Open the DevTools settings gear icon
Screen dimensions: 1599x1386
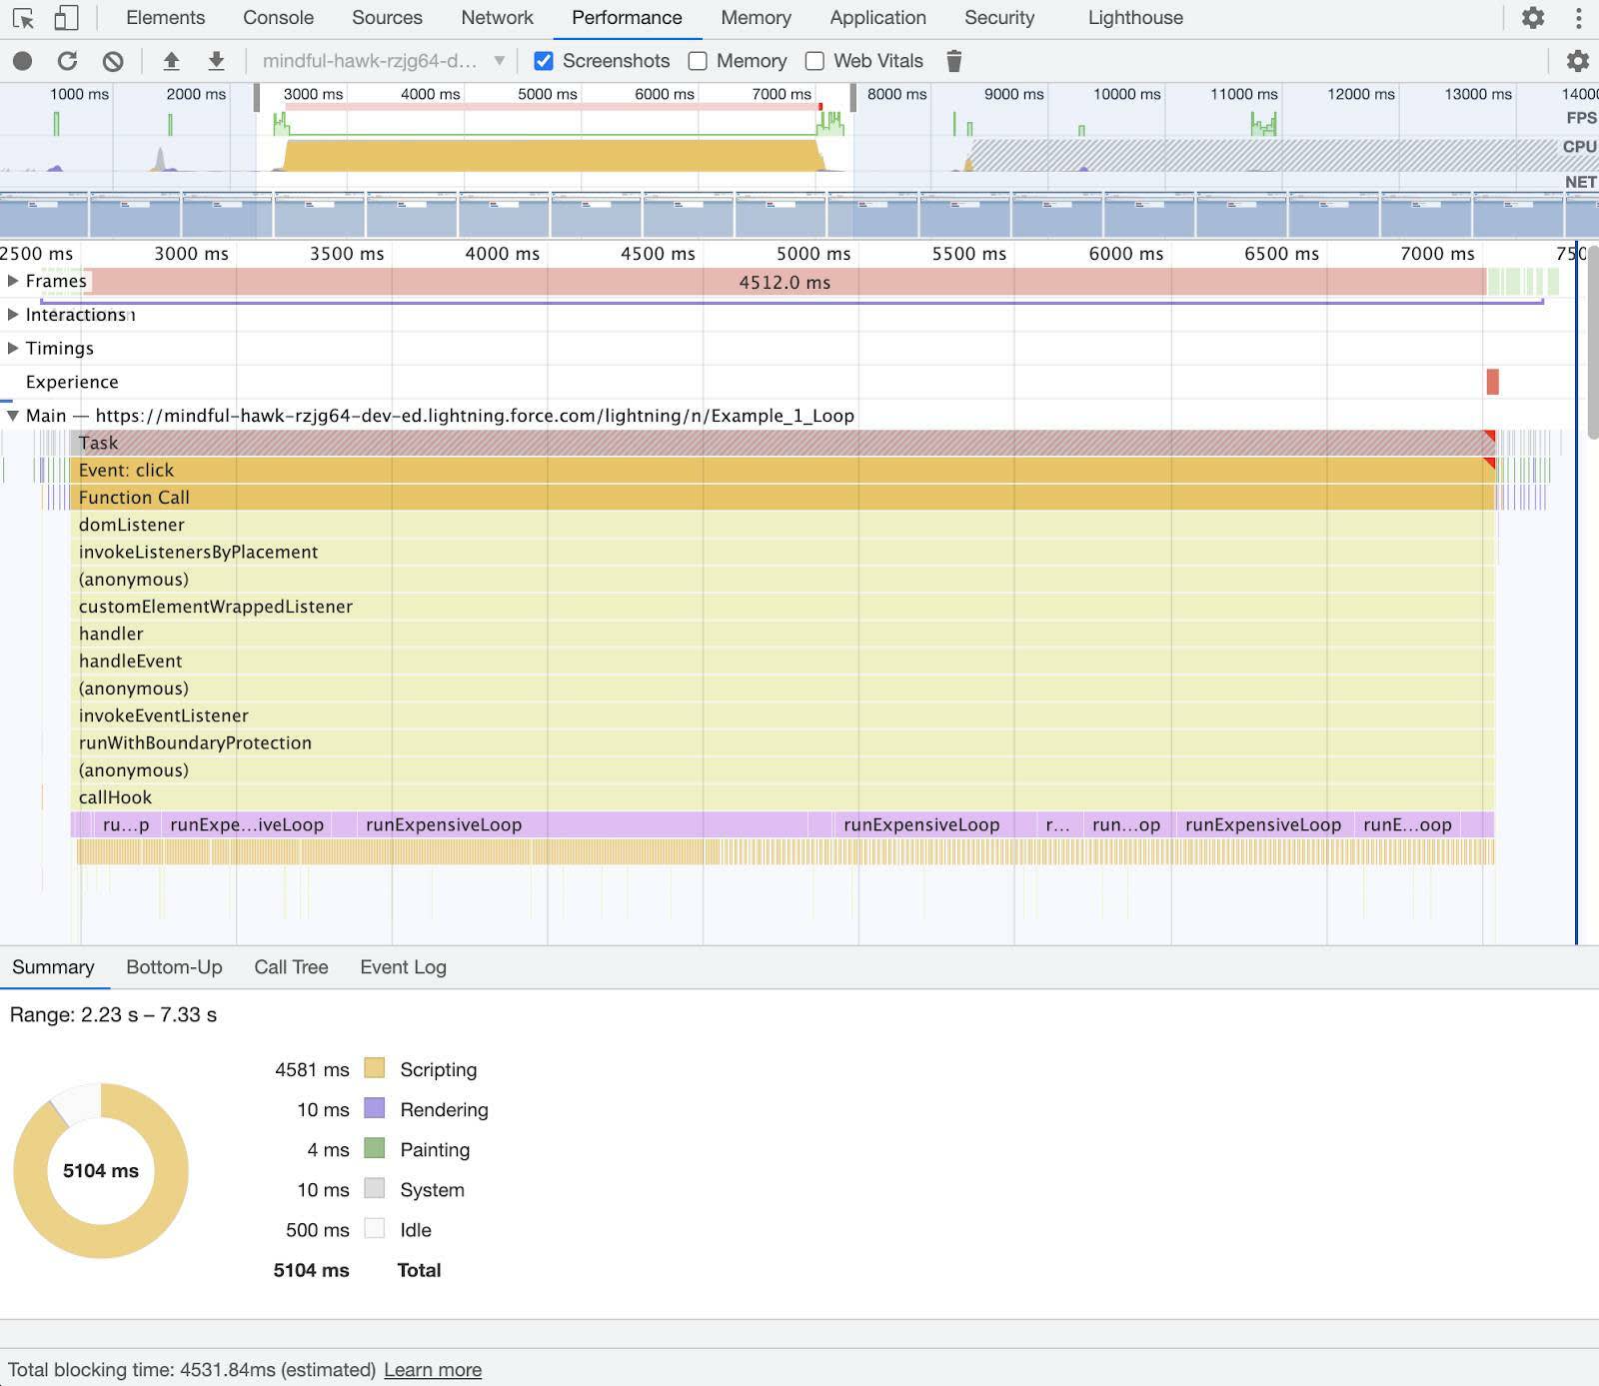point(1533,18)
